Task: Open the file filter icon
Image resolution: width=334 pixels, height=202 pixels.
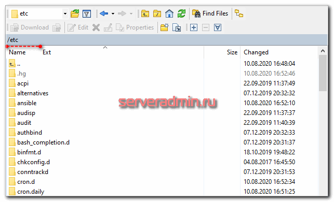Action: click(86, 14)
